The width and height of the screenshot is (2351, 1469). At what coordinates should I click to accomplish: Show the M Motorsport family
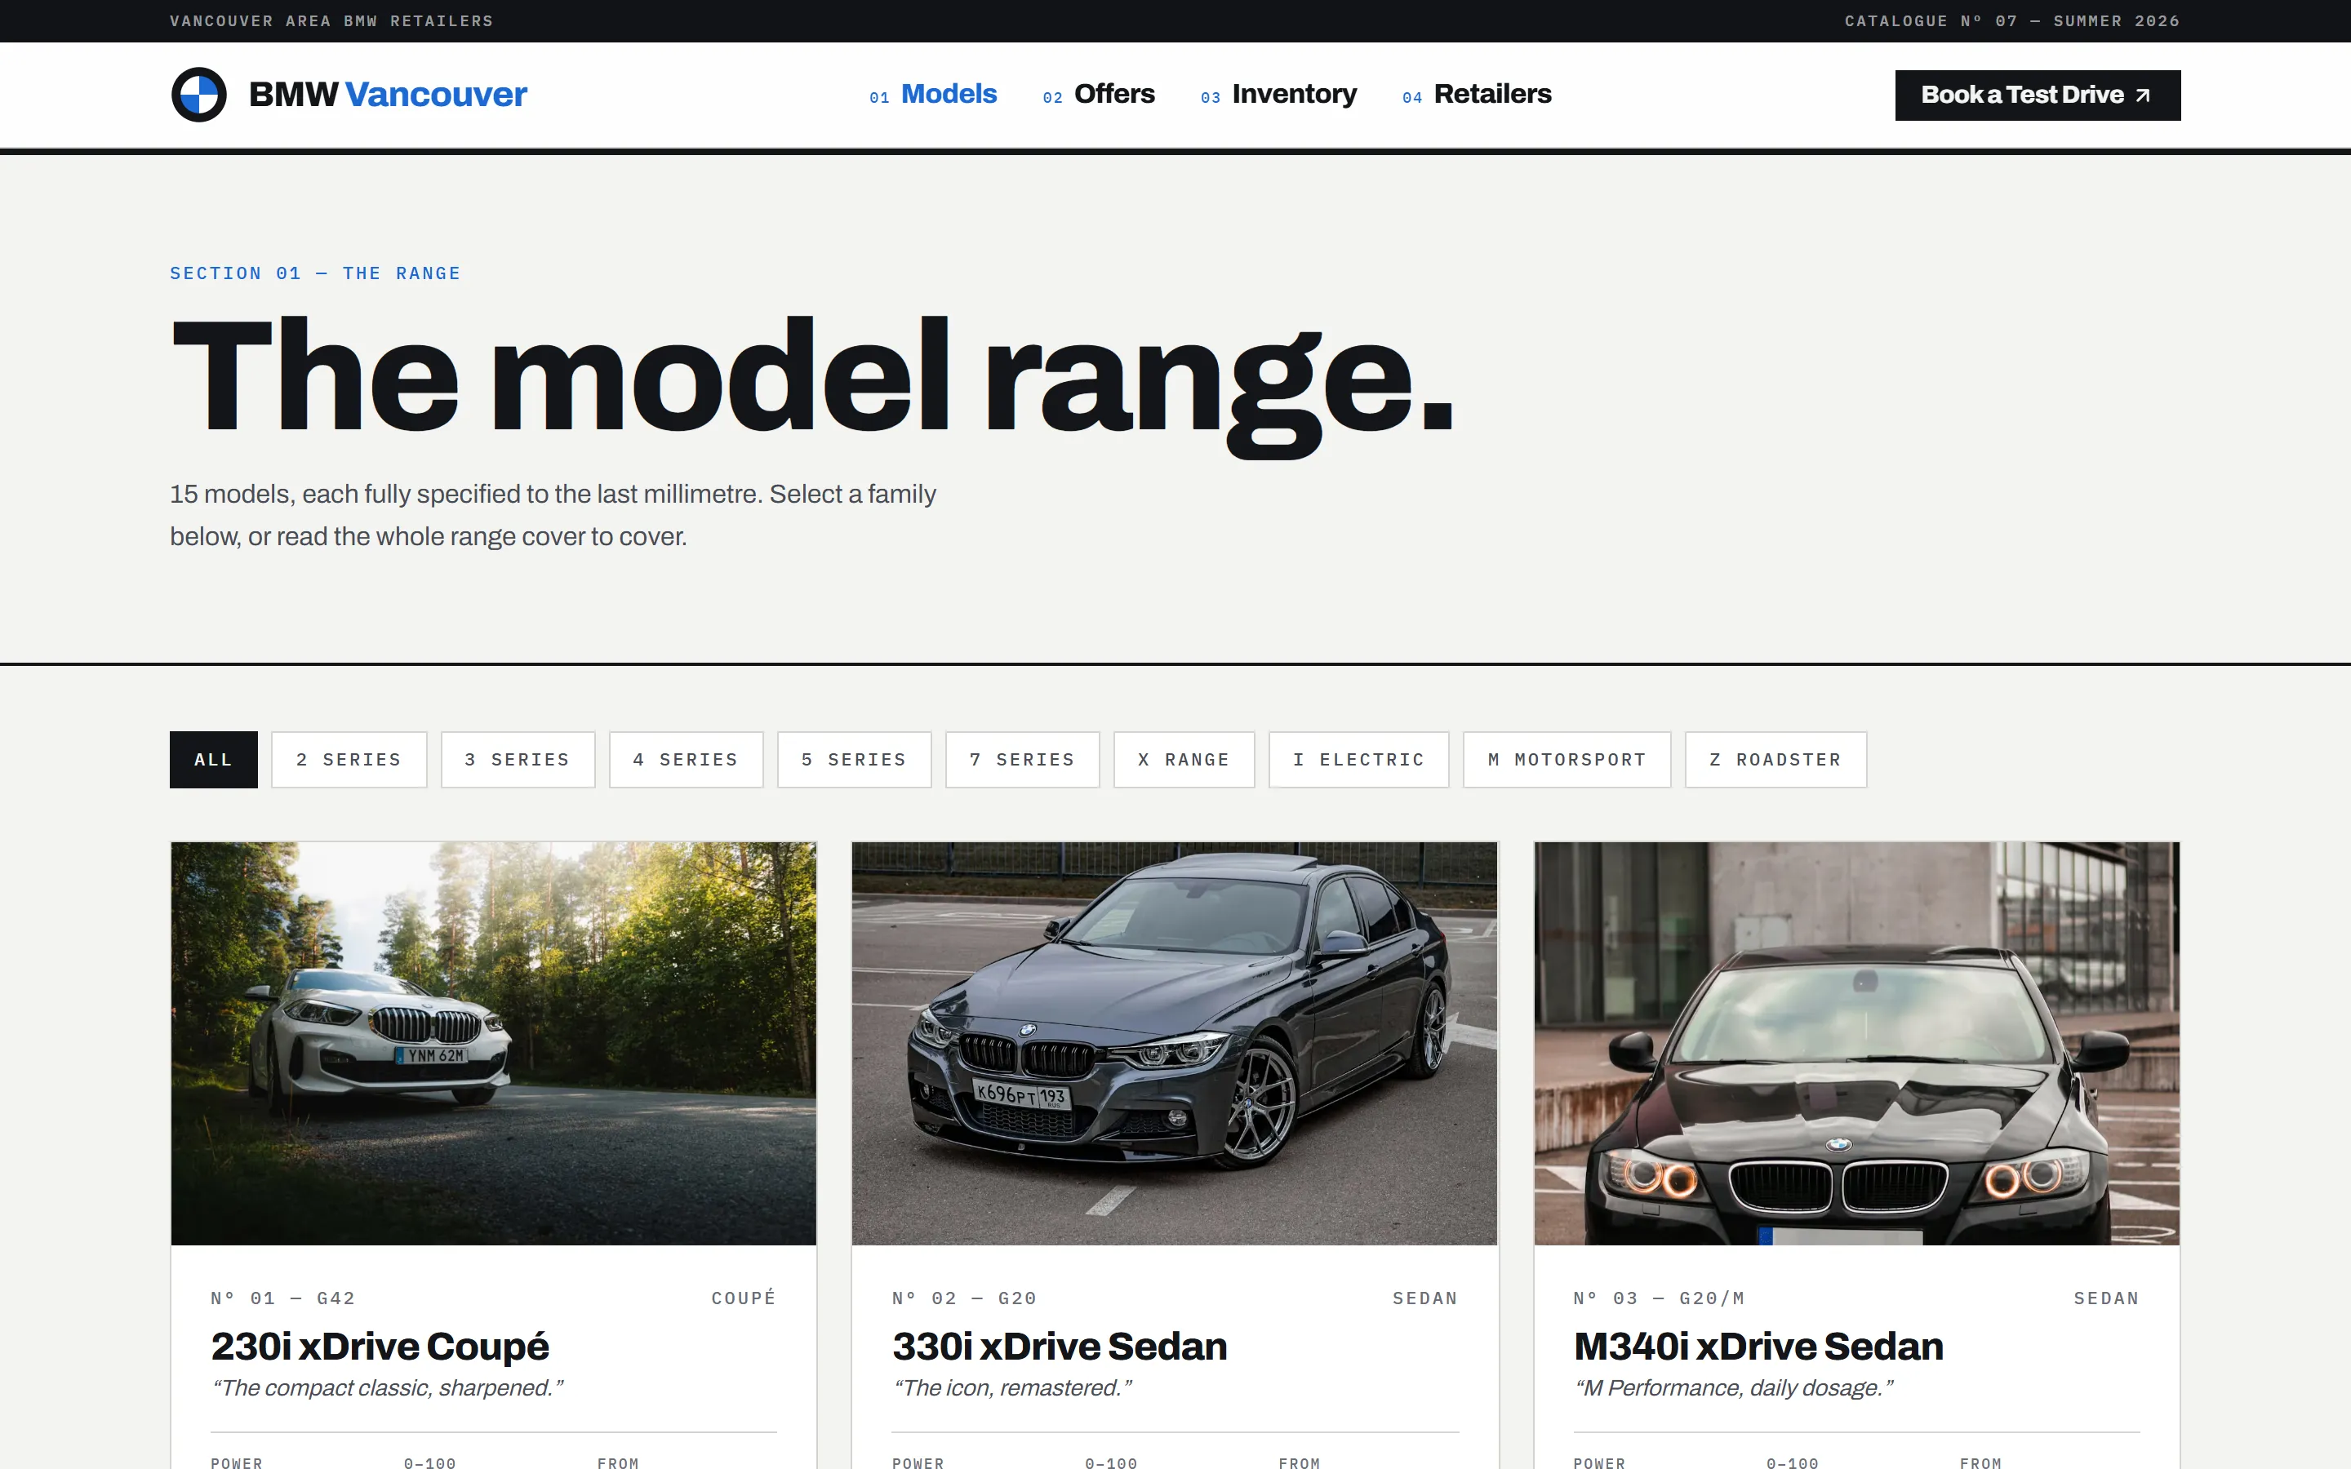tap(1566, 759)
